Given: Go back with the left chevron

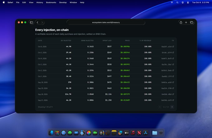Looking at the screenshot, I should [38, 22].
